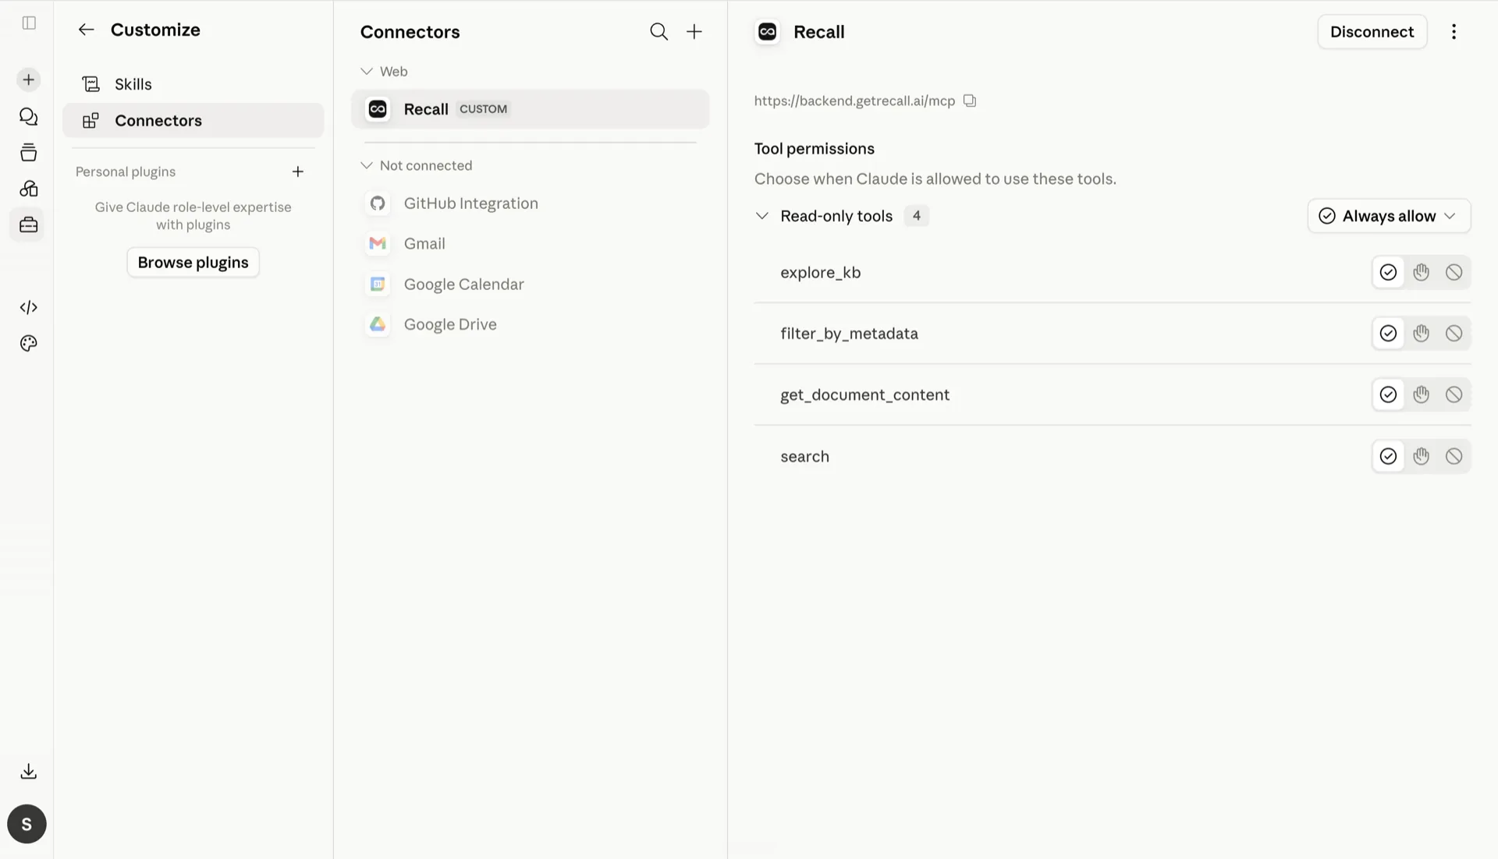Click the search tool name
This screenshot has height=859, width=1498.
(804, 457)
